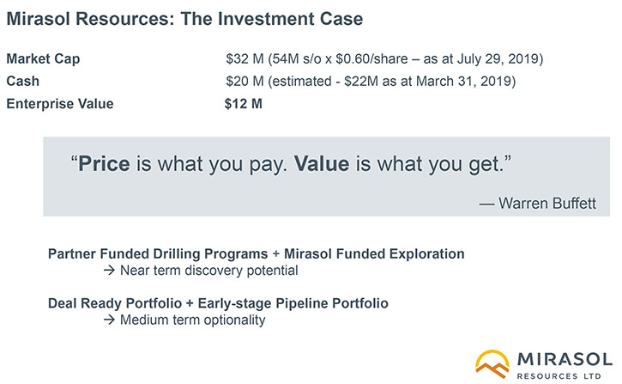Click the arrow before Medium term optionality
This screenshot has height=384, width=622.
109,320
